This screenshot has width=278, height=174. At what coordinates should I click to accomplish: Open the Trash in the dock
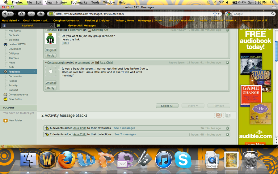click(251, 160)
